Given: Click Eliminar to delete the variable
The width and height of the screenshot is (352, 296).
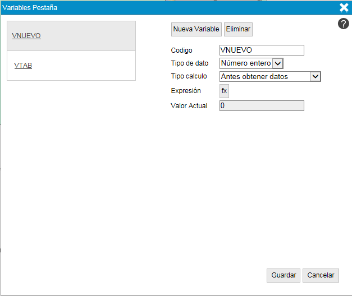Looking at the screenshot, I should click(x=238, y=29).
